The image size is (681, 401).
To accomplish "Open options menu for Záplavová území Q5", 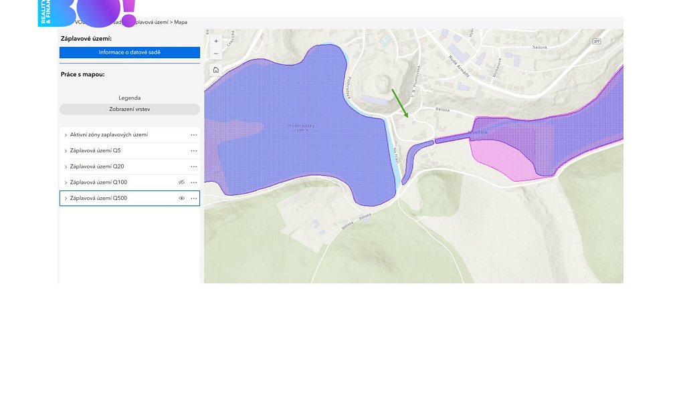I will coord(194,150).
